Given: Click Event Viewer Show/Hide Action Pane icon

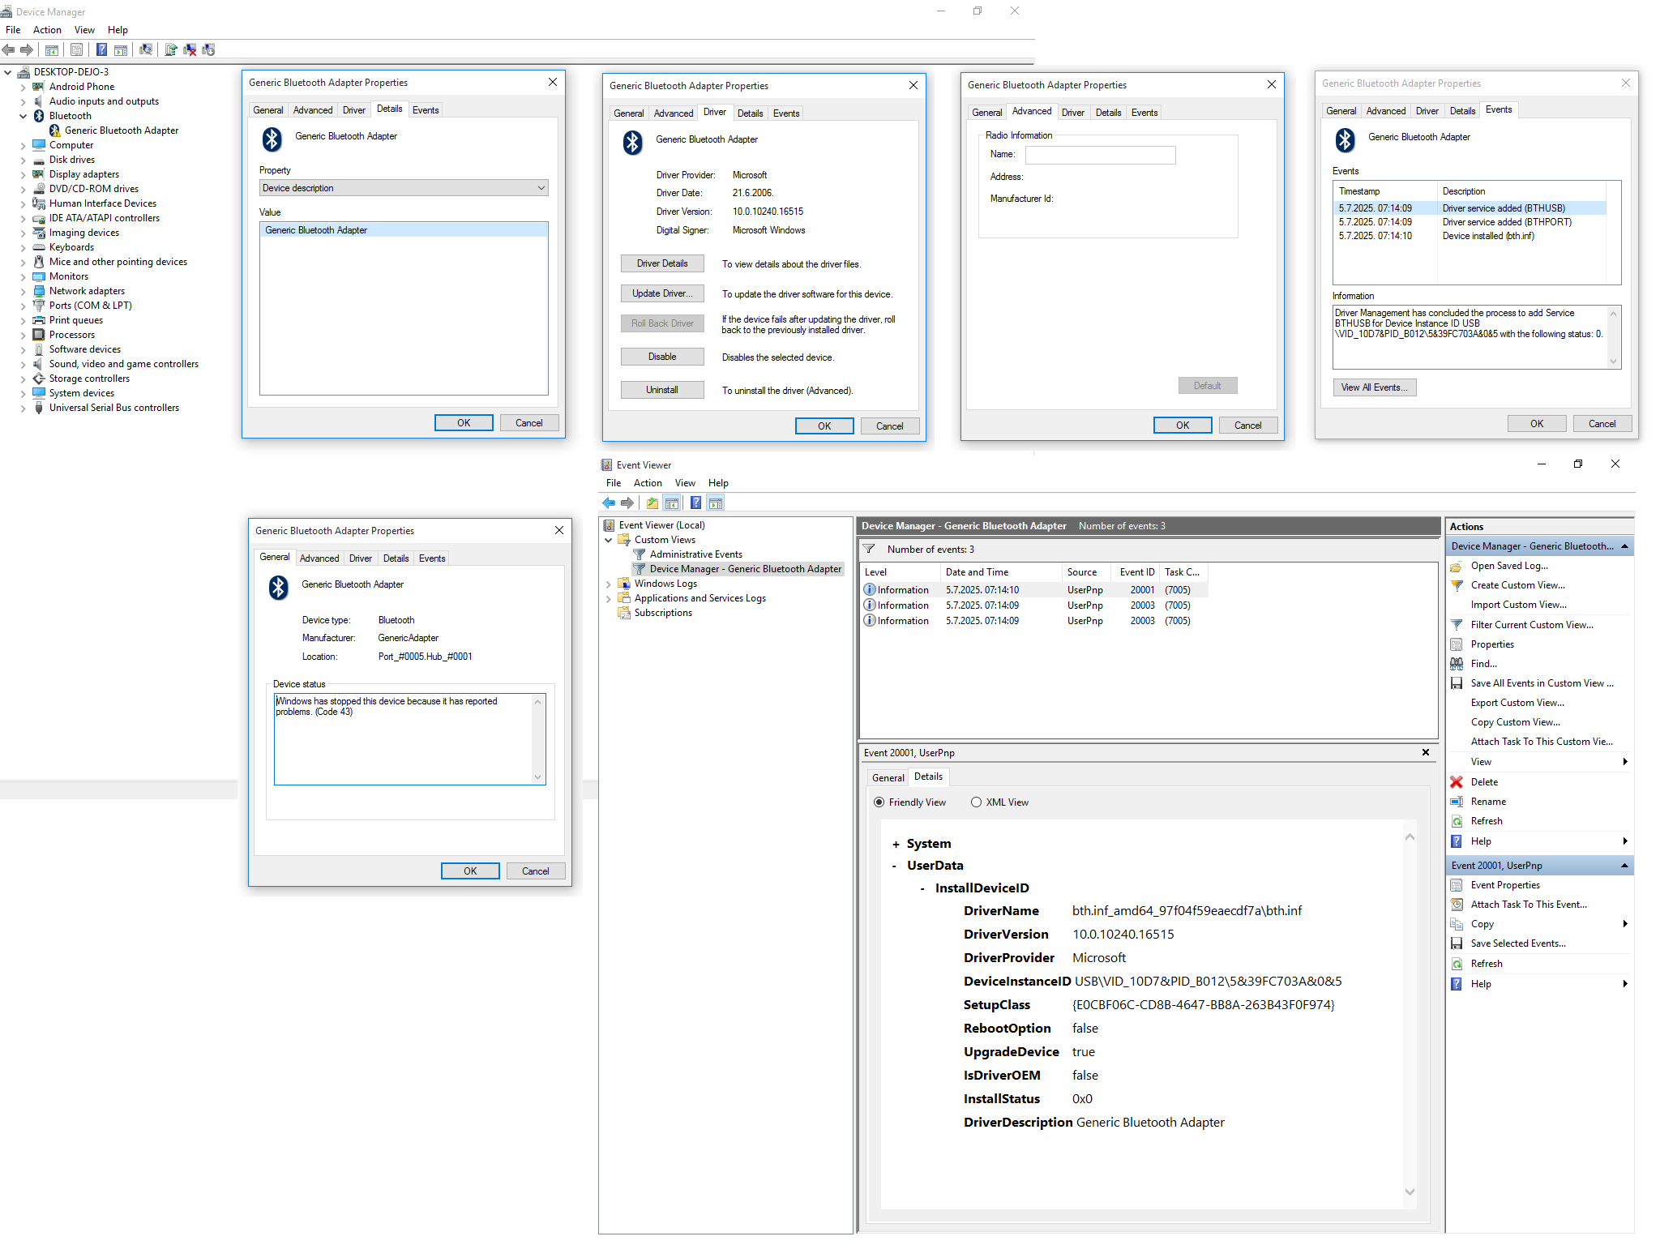Looking at the screenshot, I should (x=715, y=503).
